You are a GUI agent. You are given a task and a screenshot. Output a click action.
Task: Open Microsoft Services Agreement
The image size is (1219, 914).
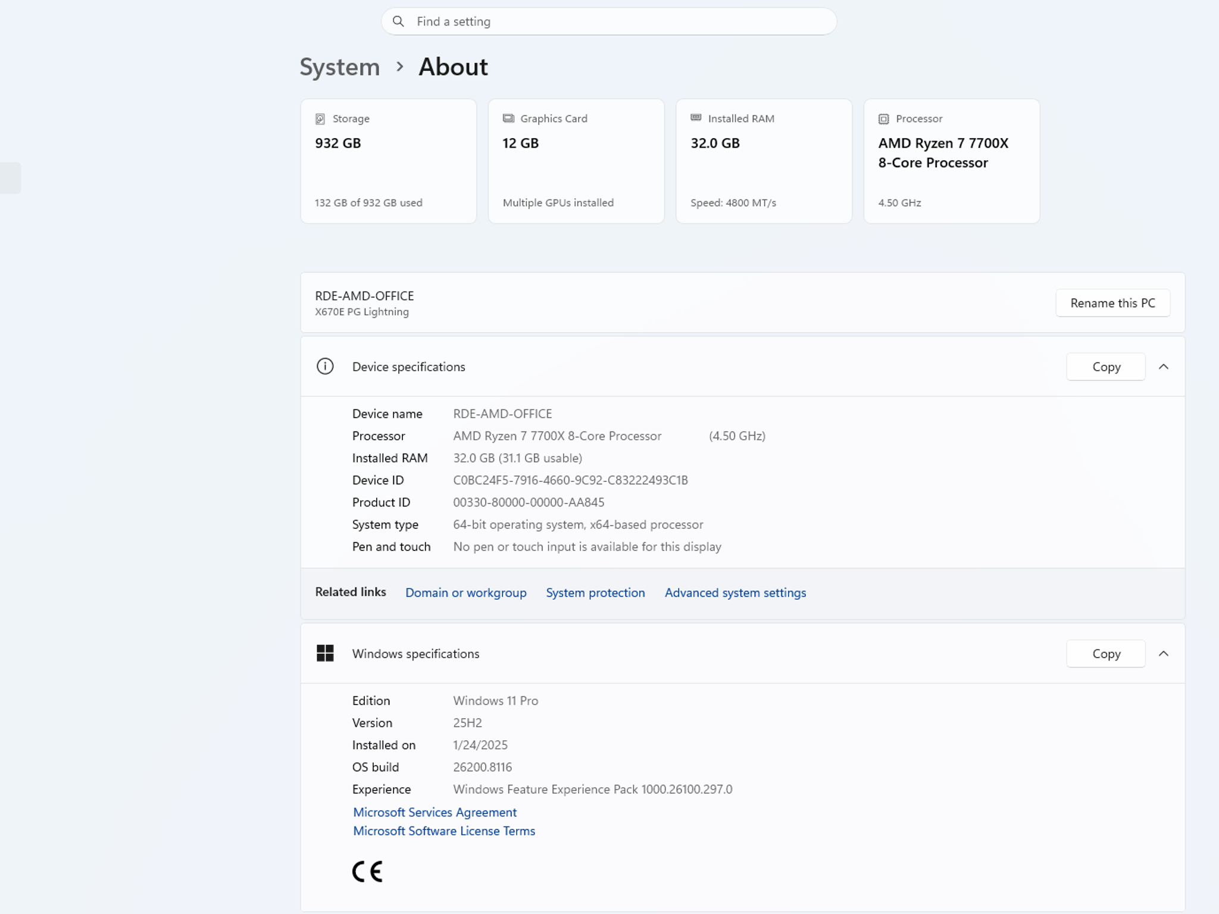(x=435, y=812)
